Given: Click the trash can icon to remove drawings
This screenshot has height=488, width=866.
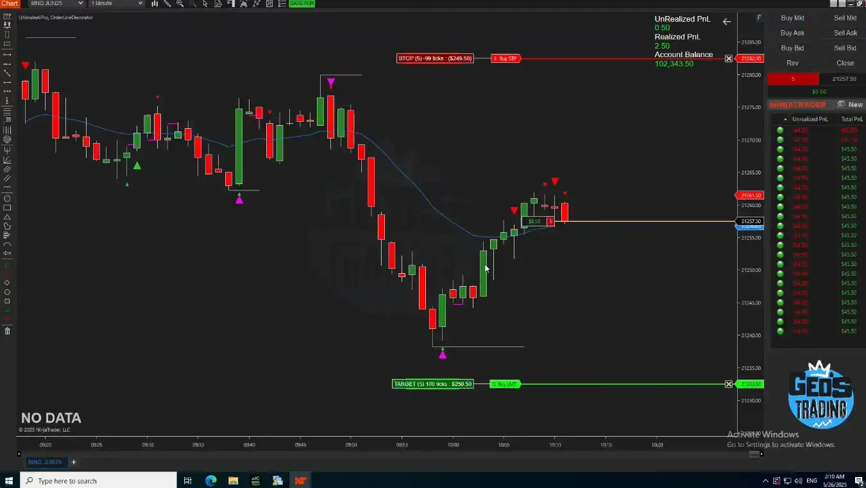Looking at the screenshot, I should pyautogui.click(x=7, y=331).
